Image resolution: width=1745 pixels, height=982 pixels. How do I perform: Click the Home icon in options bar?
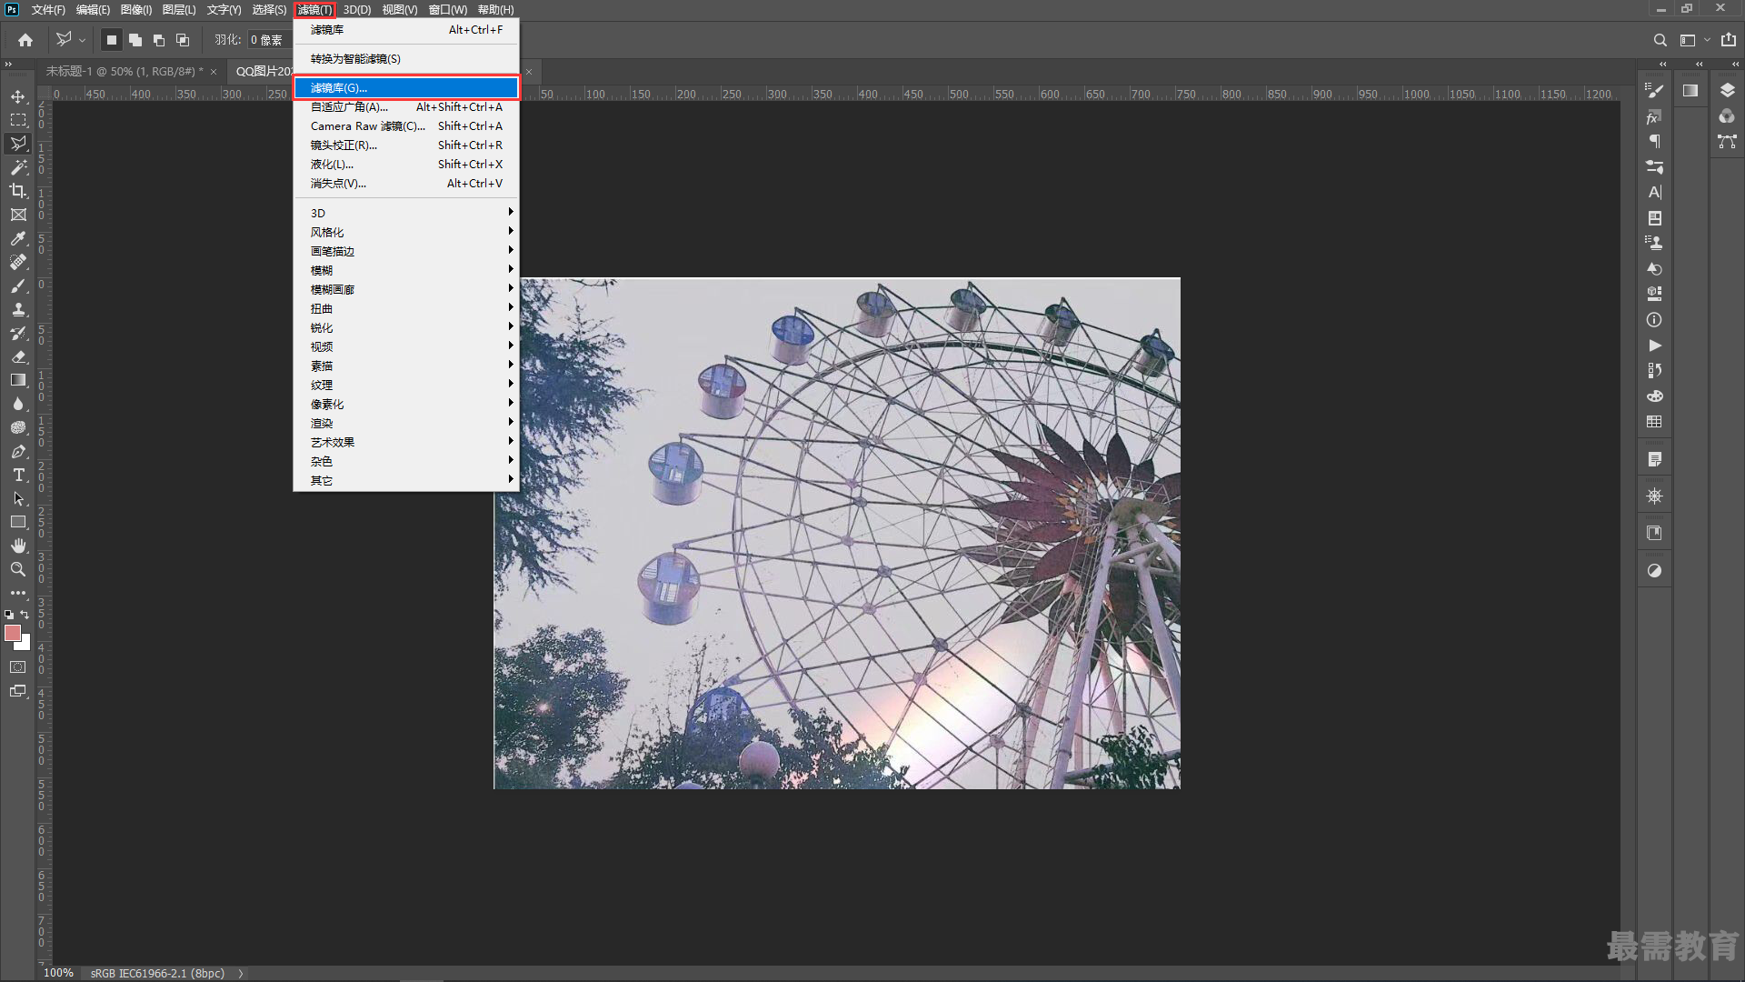pyautogui.click(x=25, y=40)
